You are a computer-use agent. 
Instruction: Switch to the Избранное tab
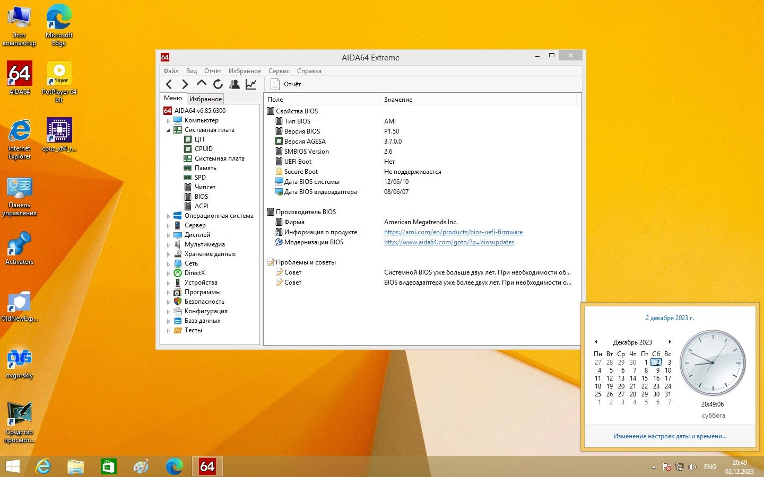coord(205,99)
